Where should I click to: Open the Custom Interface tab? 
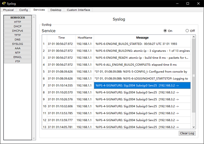78,10
